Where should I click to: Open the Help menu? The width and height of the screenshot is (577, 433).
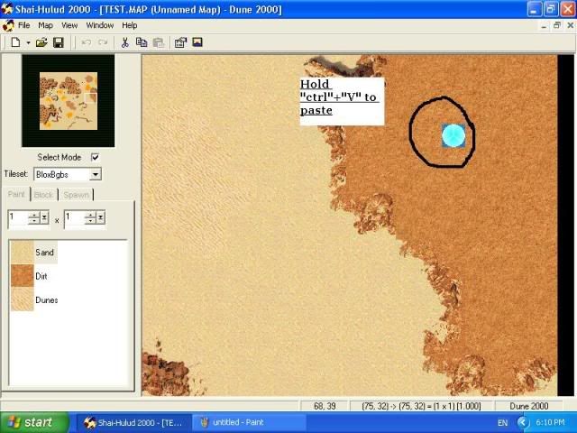click(130, 25)
